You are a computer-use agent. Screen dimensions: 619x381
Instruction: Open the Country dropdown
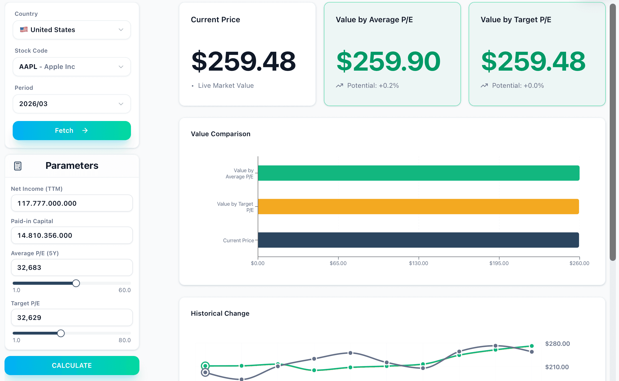click(72, 30)
